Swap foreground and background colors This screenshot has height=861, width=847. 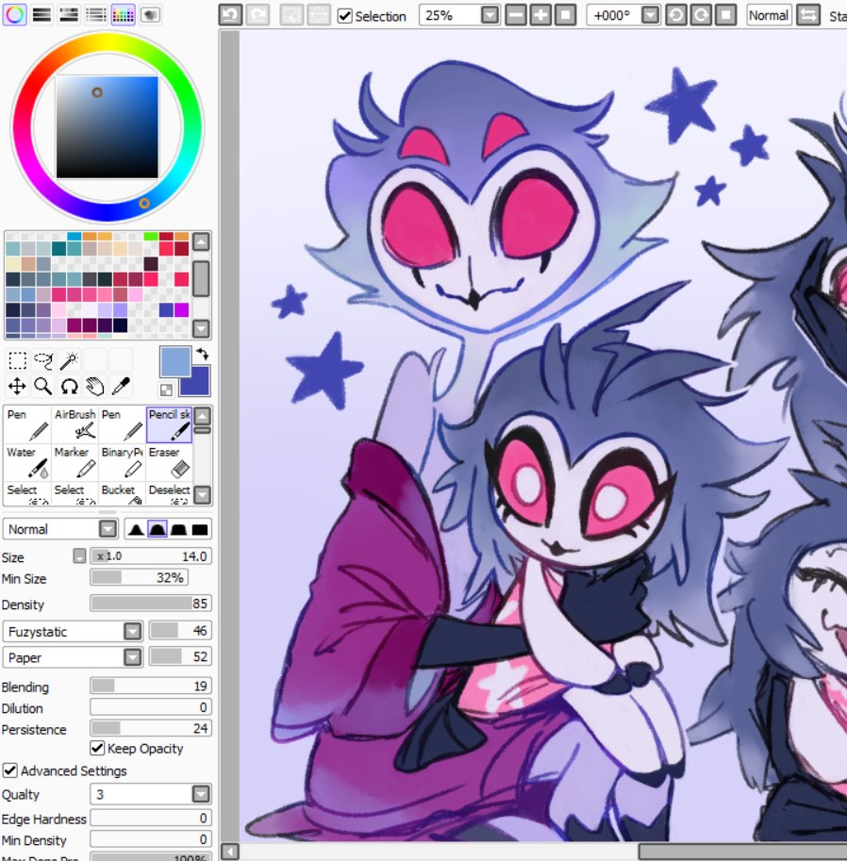203,355
